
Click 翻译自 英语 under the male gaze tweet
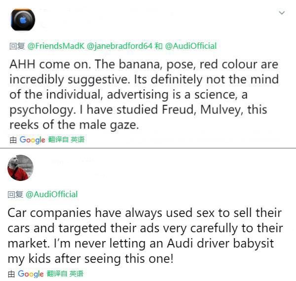coord(66,140)
